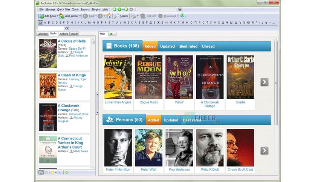Click the green previous circle icon by Help
The image size is (315, 182).
(114, 9)
